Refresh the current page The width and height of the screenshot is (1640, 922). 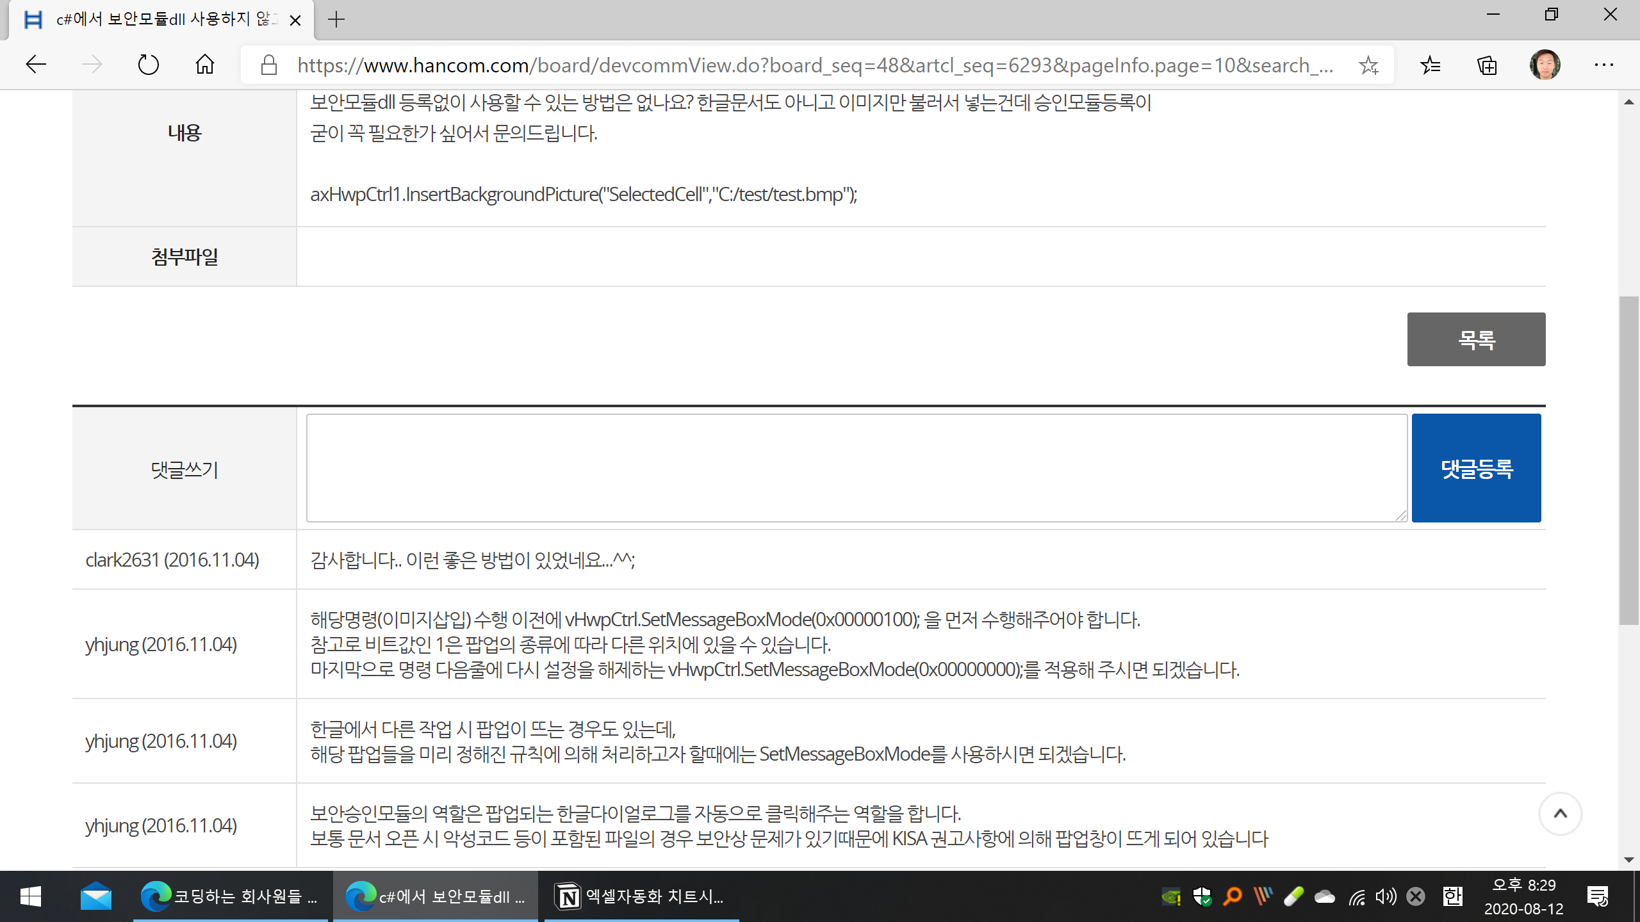coord(148,65)
